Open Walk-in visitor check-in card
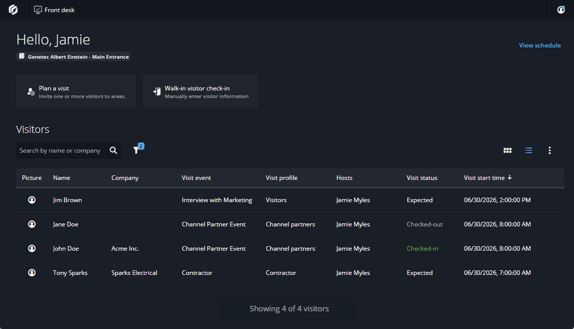Screen dimensions: 574x329 click(200, 91)
